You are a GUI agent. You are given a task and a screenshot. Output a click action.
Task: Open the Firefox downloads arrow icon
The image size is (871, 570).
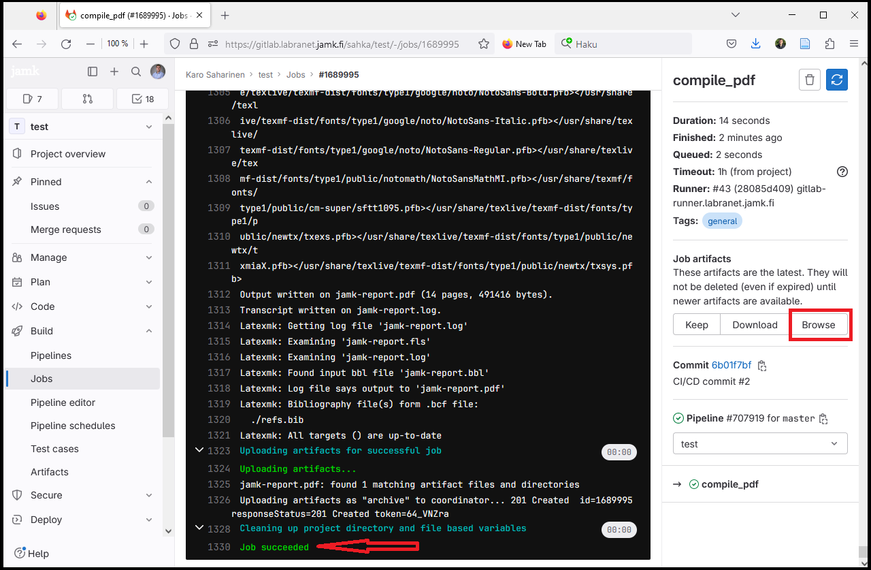pos(755,44)
